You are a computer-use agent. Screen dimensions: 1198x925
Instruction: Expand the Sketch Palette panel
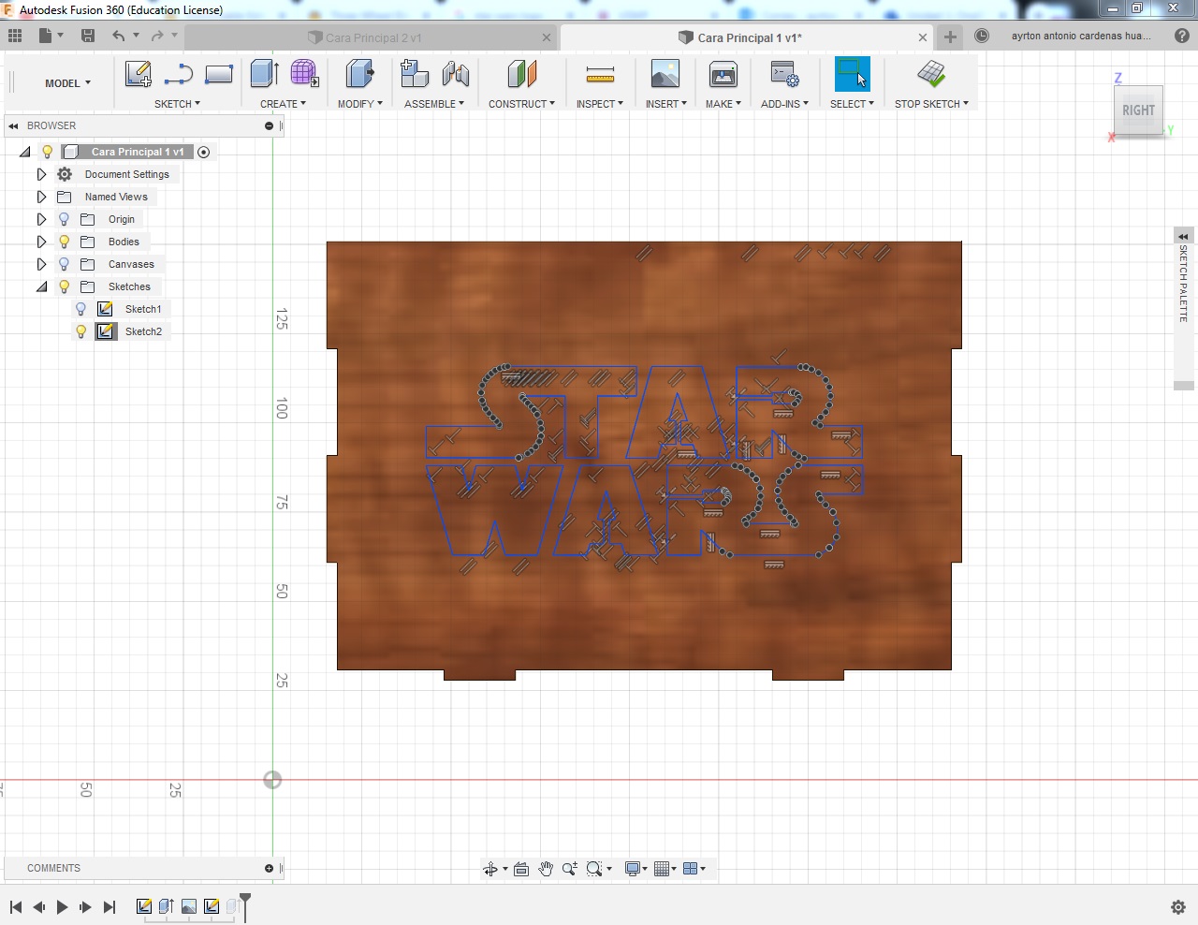[x=1183, y=236]
